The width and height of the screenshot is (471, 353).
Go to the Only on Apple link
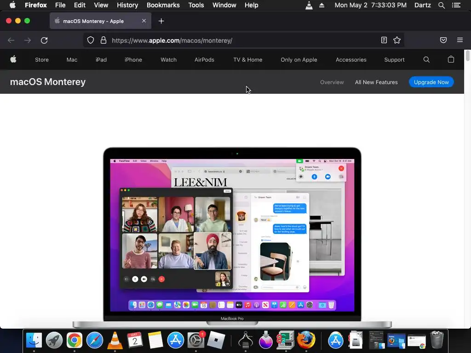(x=299, y=60)
